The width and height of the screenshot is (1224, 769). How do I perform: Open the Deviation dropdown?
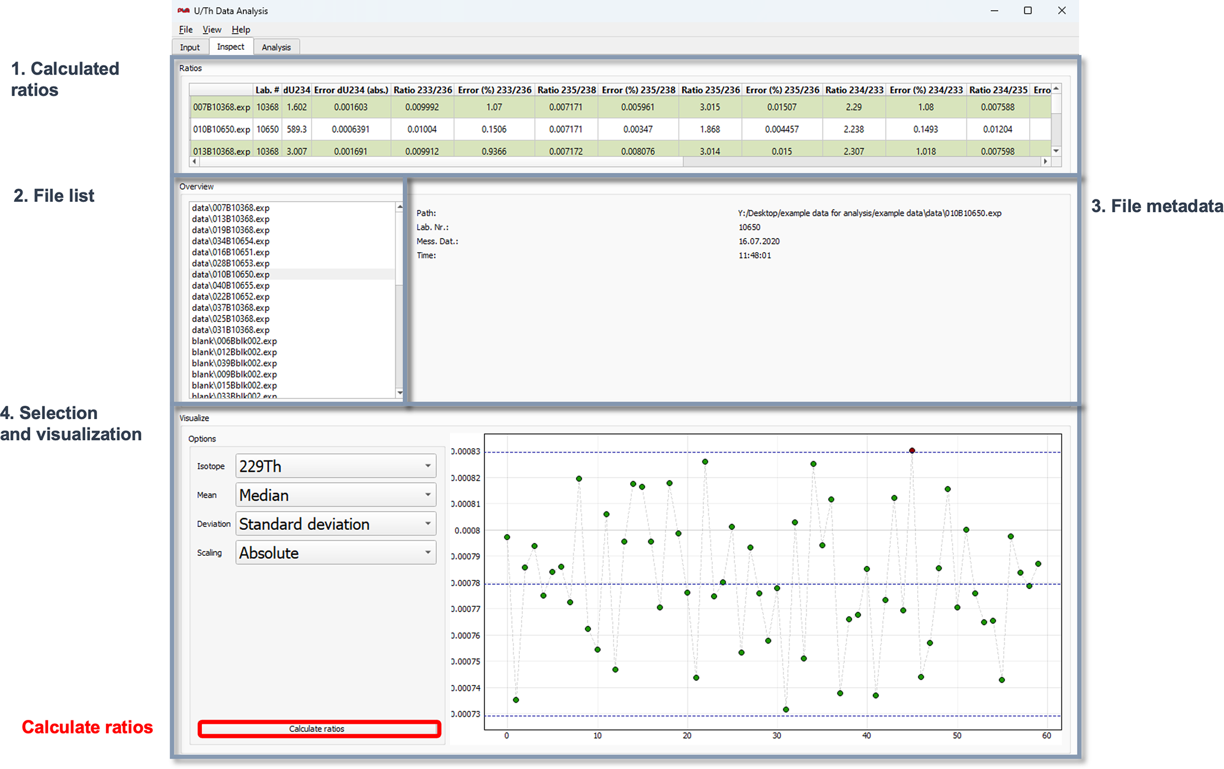coord(336,524)
